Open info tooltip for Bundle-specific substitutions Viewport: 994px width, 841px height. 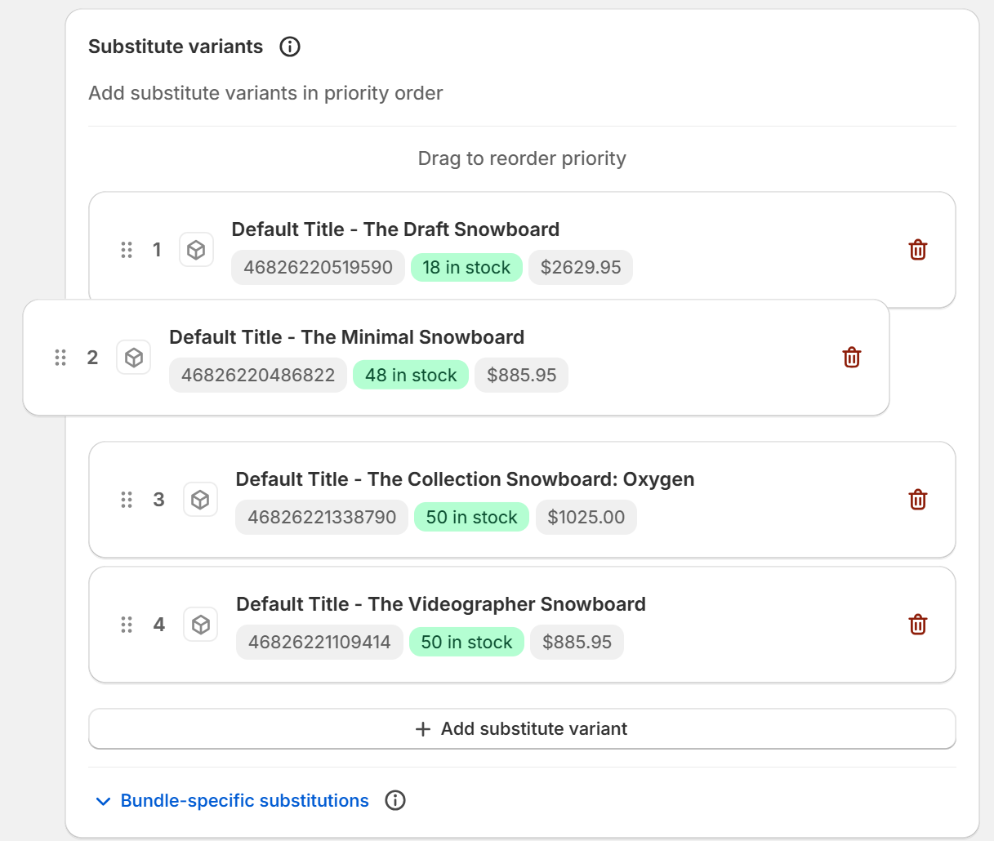click(x=395, y=800)
